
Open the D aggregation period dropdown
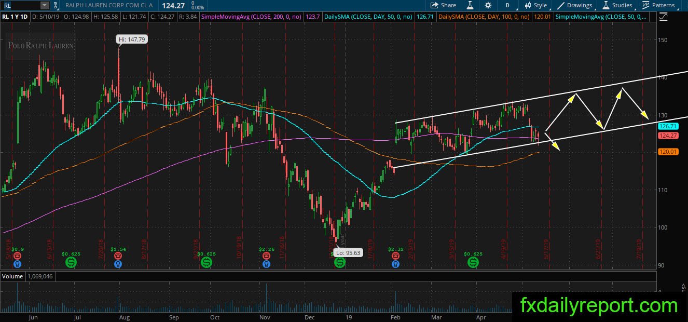(x=507, y=5)
